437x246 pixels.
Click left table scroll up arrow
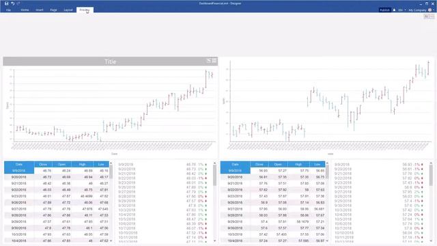(x=111, y=163)
